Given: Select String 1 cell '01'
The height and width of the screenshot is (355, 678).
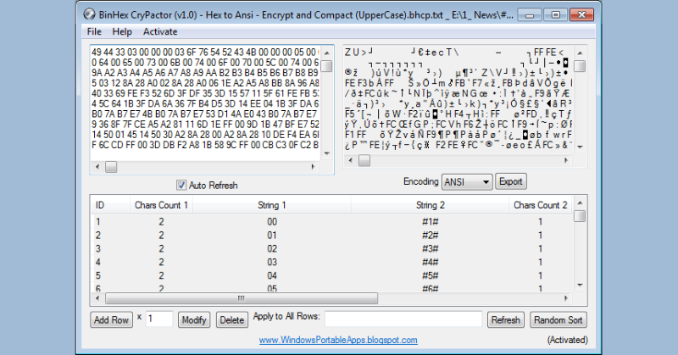Looking at the screenshot, I should point(271,236).
